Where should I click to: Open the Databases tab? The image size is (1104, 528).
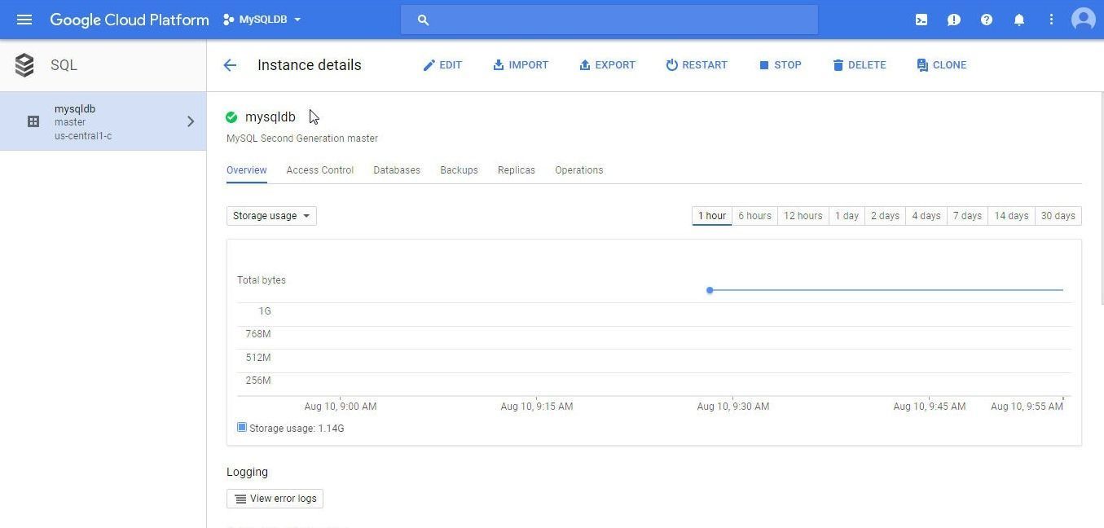(397, 170)
